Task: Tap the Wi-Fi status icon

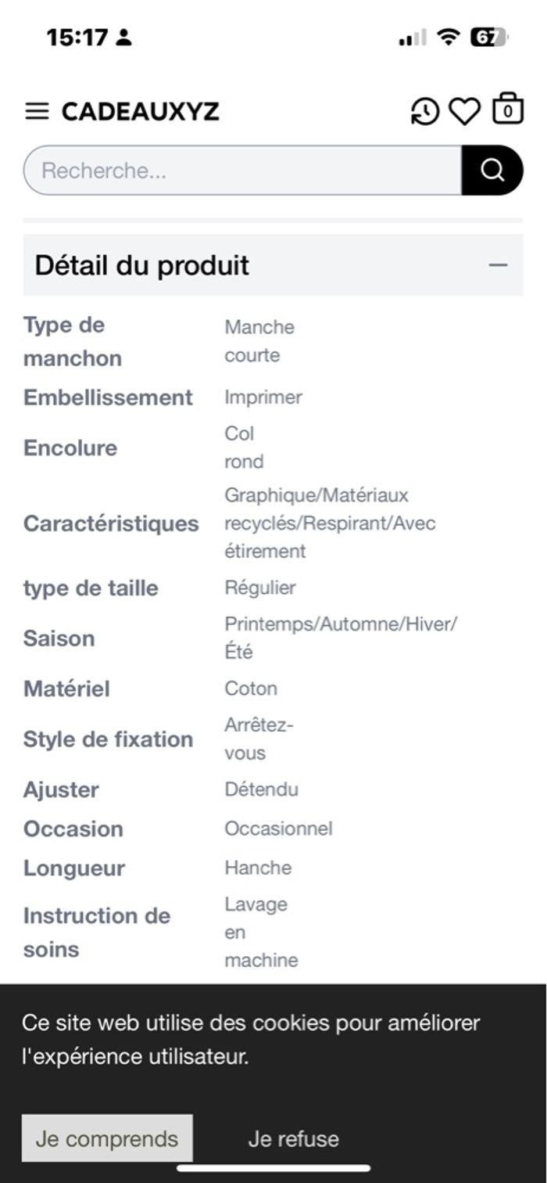Action: click(x=449, y=37)
